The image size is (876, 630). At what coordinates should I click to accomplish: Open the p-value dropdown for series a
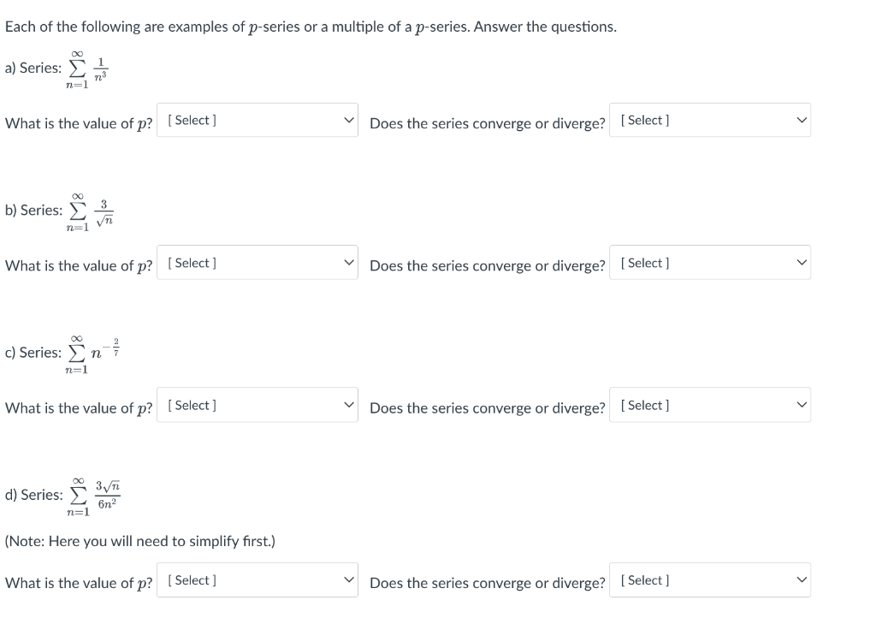257,120
